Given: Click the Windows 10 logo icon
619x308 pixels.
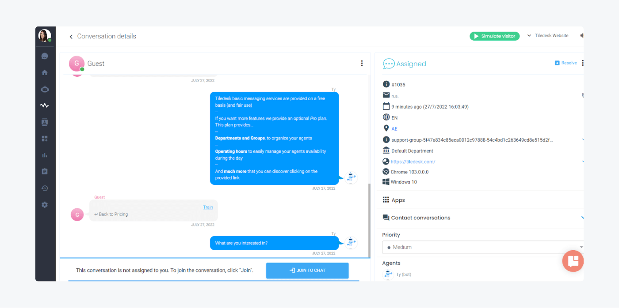Looking at the screenshot, I should coord(386,182).
